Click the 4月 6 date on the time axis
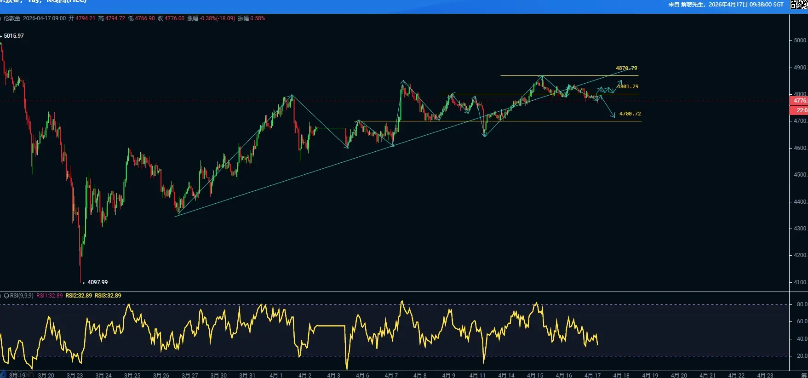808x378 pixels. [x=362, y=375]
